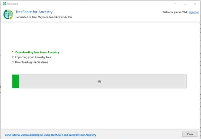Select step 3 Downloading media items
The height and width of the screenshot is (139, 201).
coord(30,62)
